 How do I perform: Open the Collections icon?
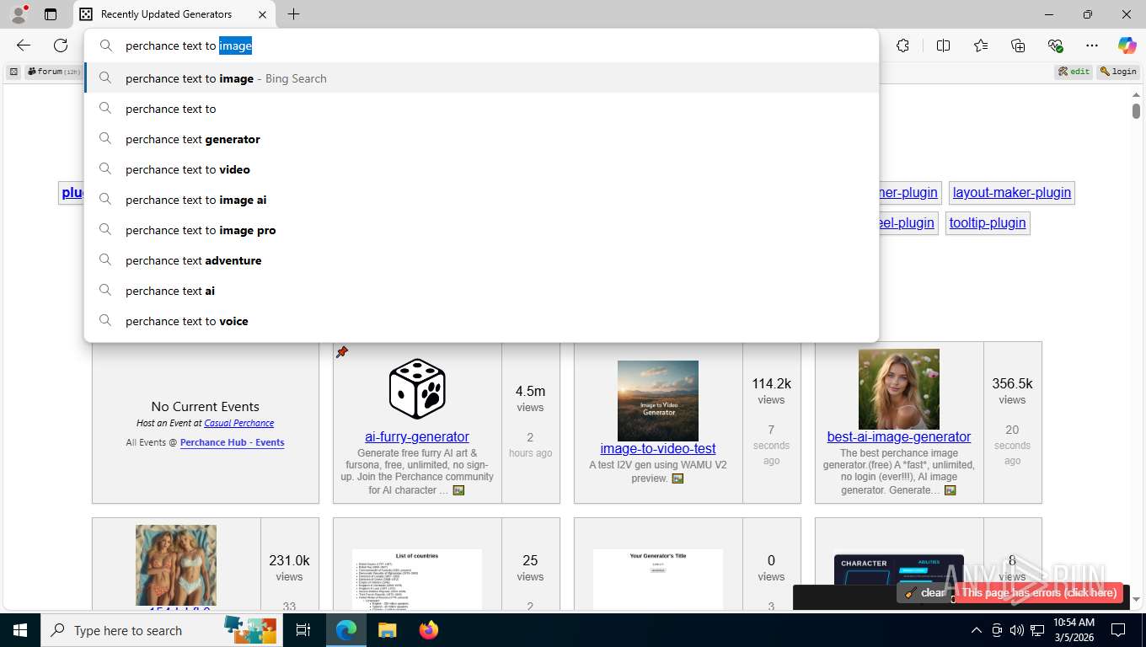coord(1018,45)
